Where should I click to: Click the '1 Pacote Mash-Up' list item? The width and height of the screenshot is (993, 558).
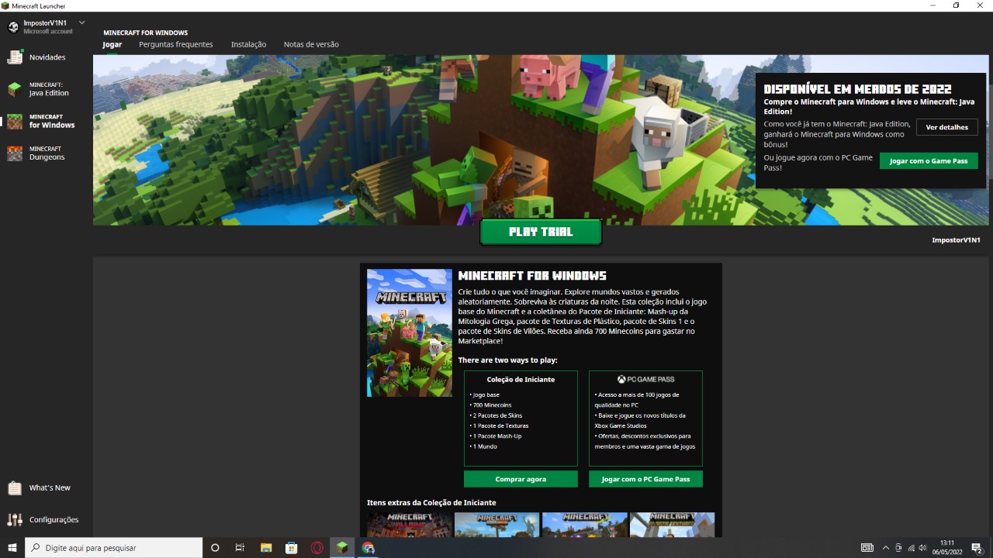[x=496, y=436]
